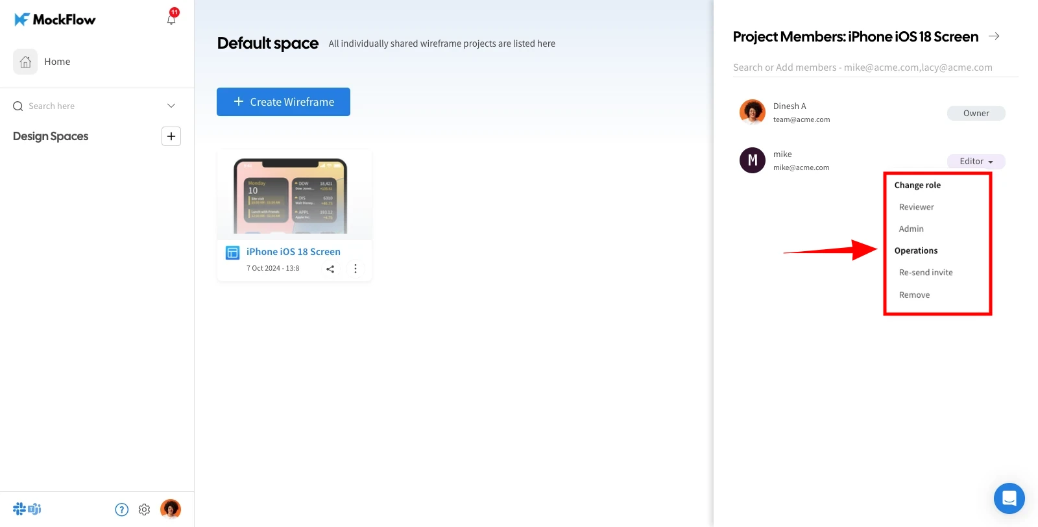Click the Create Wireframe button
Viewport: 1038px width, 527px height.
click(x=284, y=102)
